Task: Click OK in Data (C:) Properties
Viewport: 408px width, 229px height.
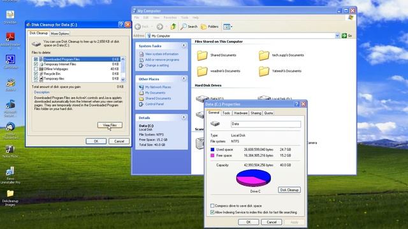Action: pyautogui.click(x=249, y=222)
